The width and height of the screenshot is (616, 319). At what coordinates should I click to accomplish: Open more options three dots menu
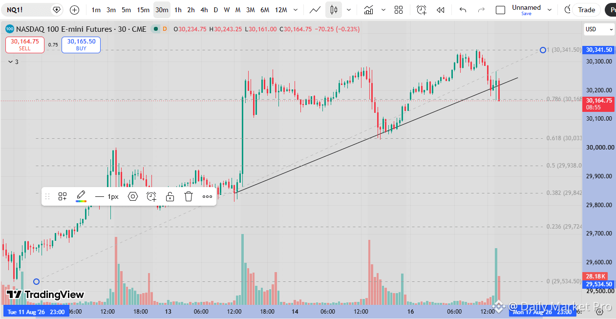(x=207, y=196)
